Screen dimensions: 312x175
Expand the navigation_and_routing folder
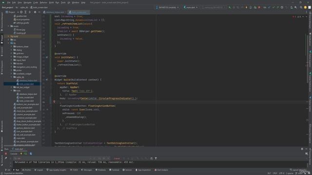[x=12, y=67]
